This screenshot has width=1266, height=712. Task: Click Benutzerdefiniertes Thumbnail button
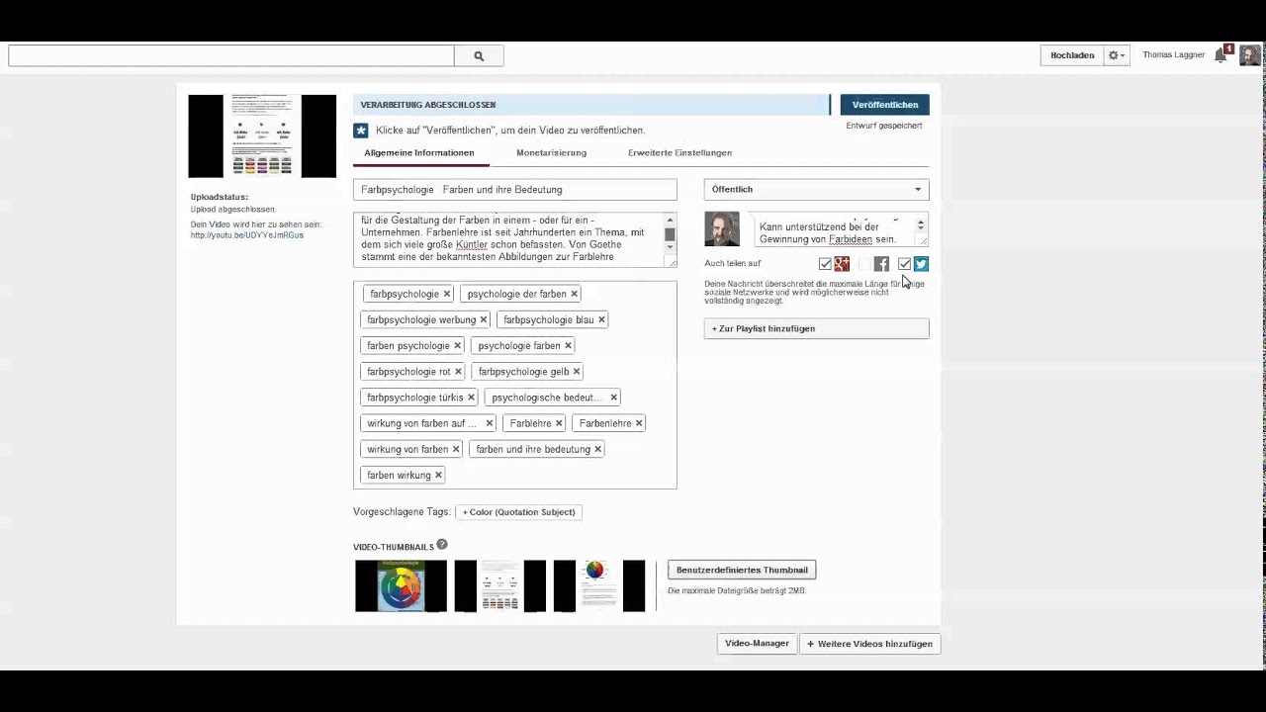742,570
